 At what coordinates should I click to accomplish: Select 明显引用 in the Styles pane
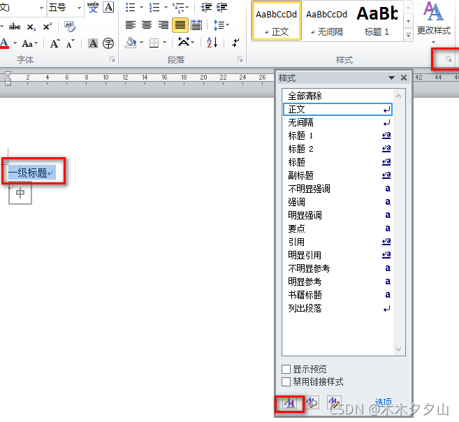337,255
